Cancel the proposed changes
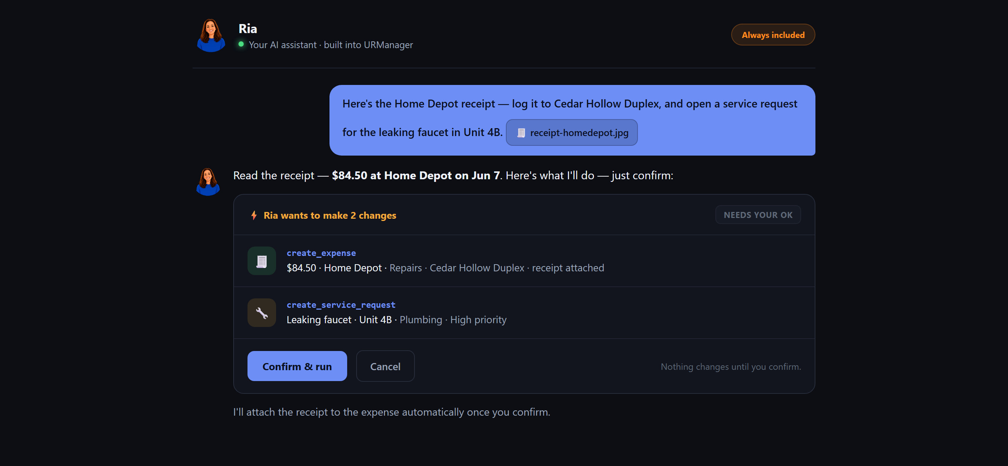 385,366
